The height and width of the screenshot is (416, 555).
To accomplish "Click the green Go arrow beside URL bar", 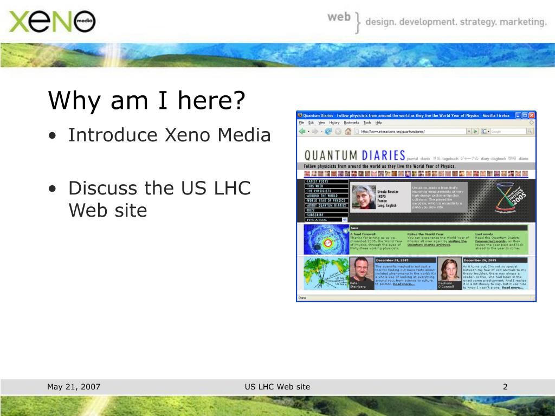I will (x=475, y=131).
